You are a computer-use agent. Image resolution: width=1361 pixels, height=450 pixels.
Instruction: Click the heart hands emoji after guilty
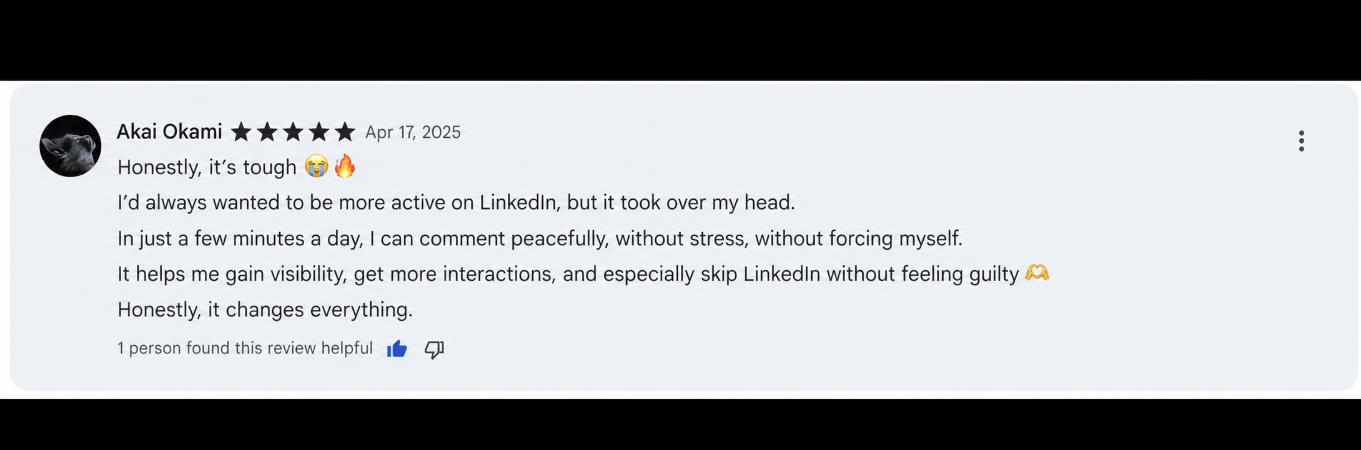click(x=1037, y=273)
